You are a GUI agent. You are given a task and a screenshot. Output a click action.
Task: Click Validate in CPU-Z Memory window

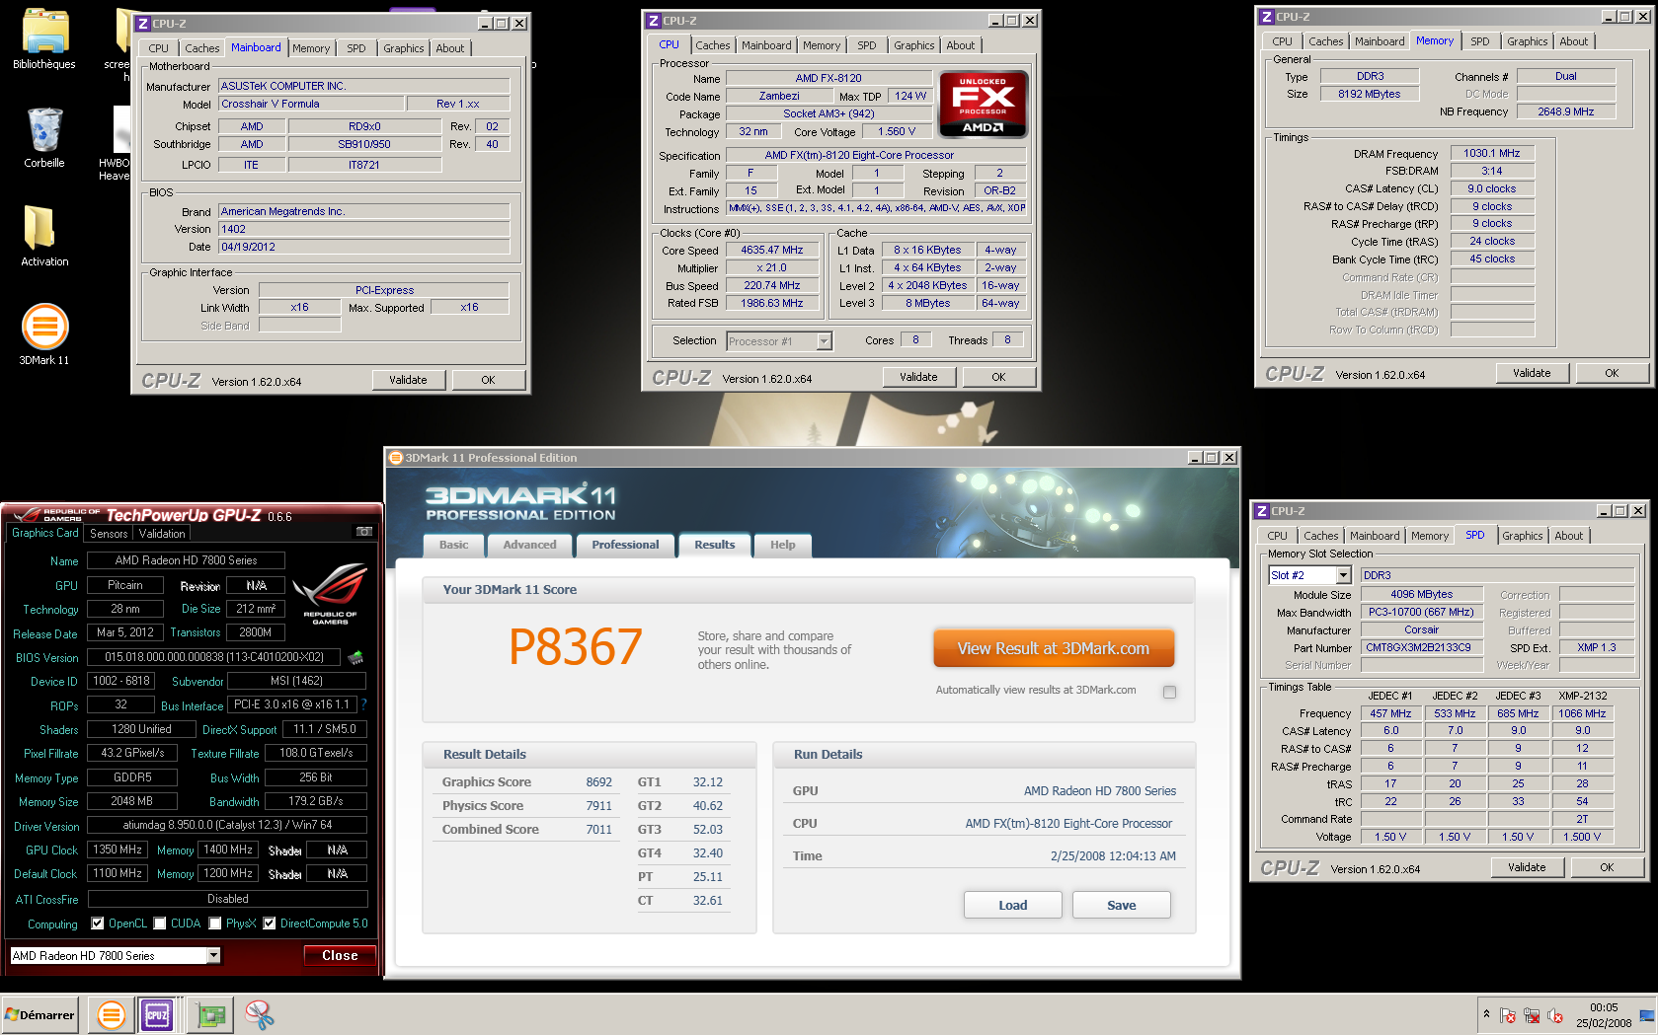click(1532, 373)
